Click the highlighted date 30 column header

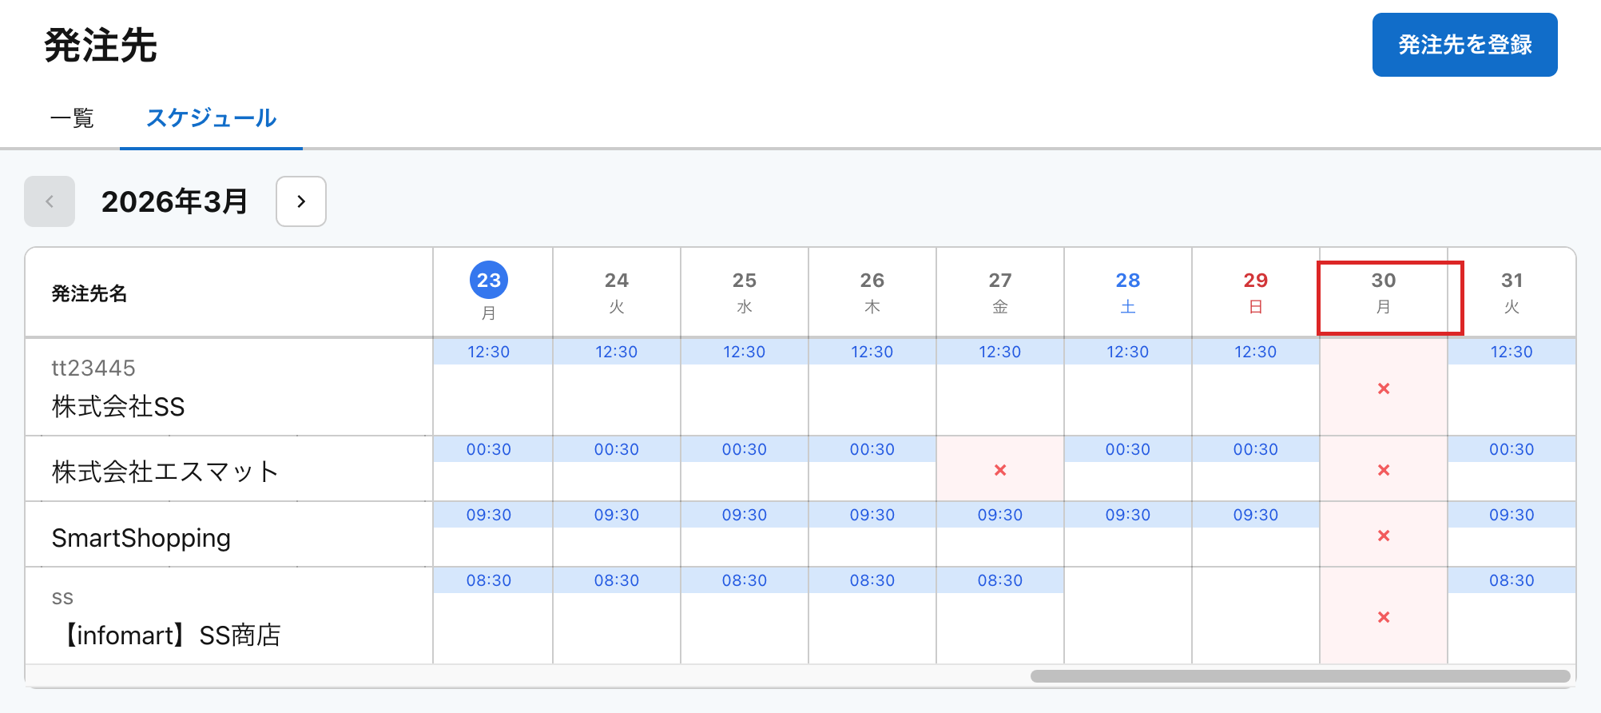click(x=1384, y=293)
